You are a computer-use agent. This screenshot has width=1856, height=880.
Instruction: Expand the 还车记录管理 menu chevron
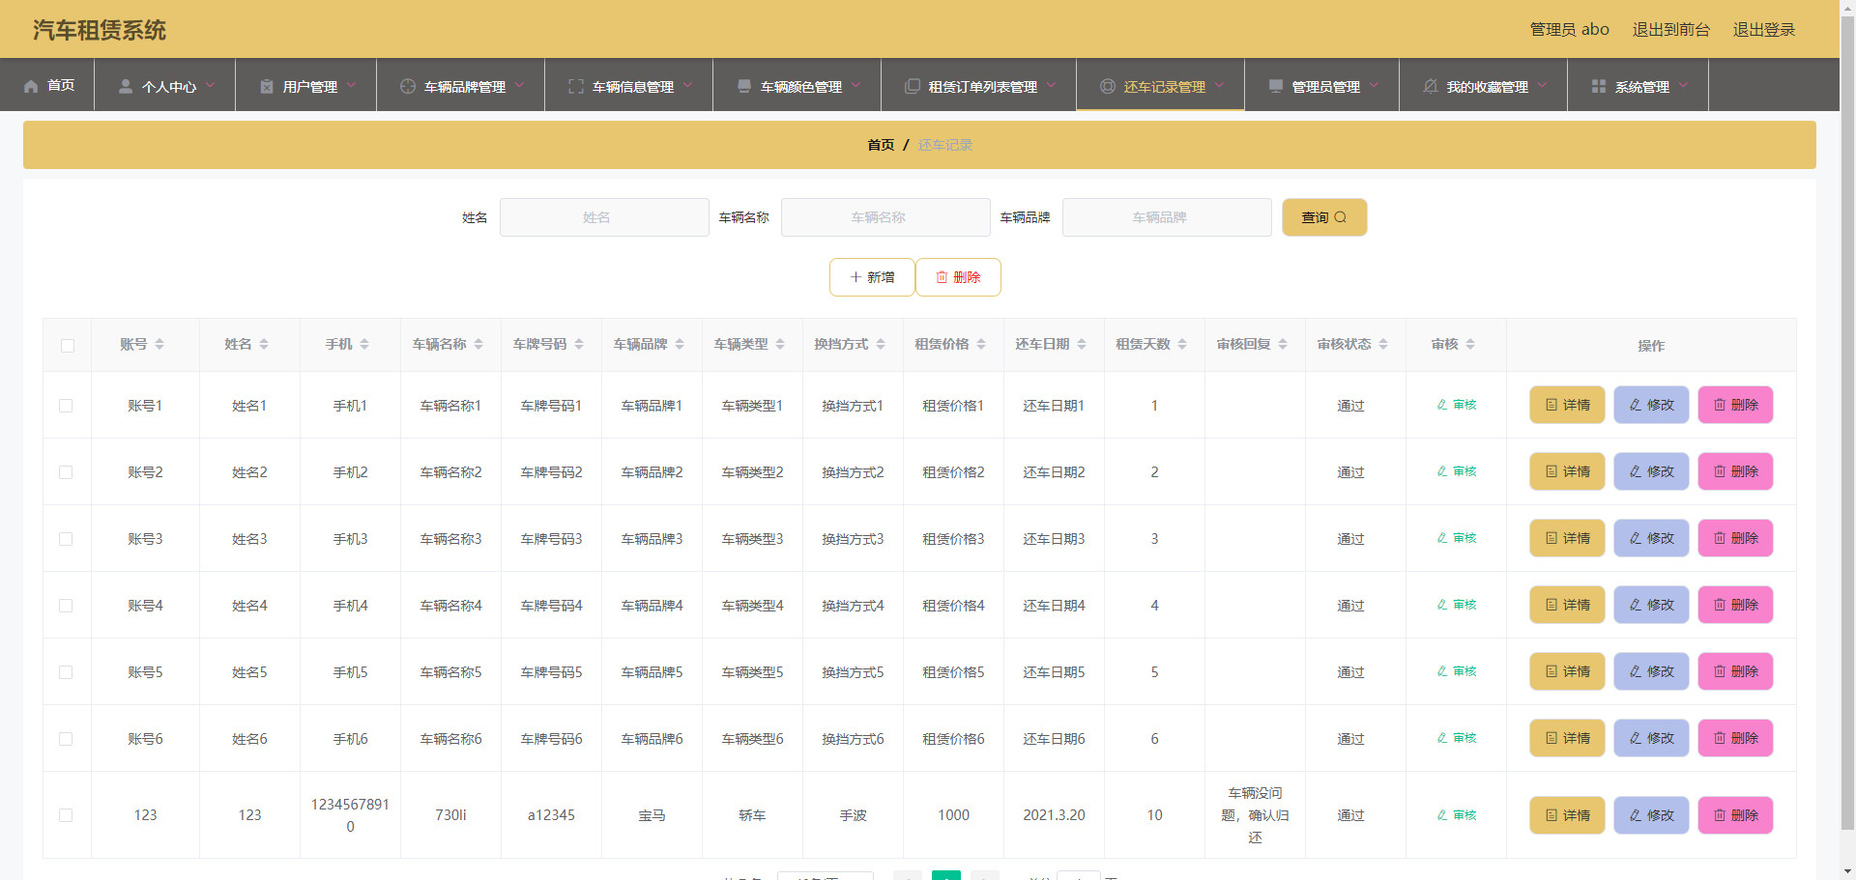[1219, 85]
